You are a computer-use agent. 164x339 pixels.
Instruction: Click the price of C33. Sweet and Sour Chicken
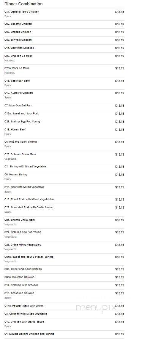tap(120, 269)
